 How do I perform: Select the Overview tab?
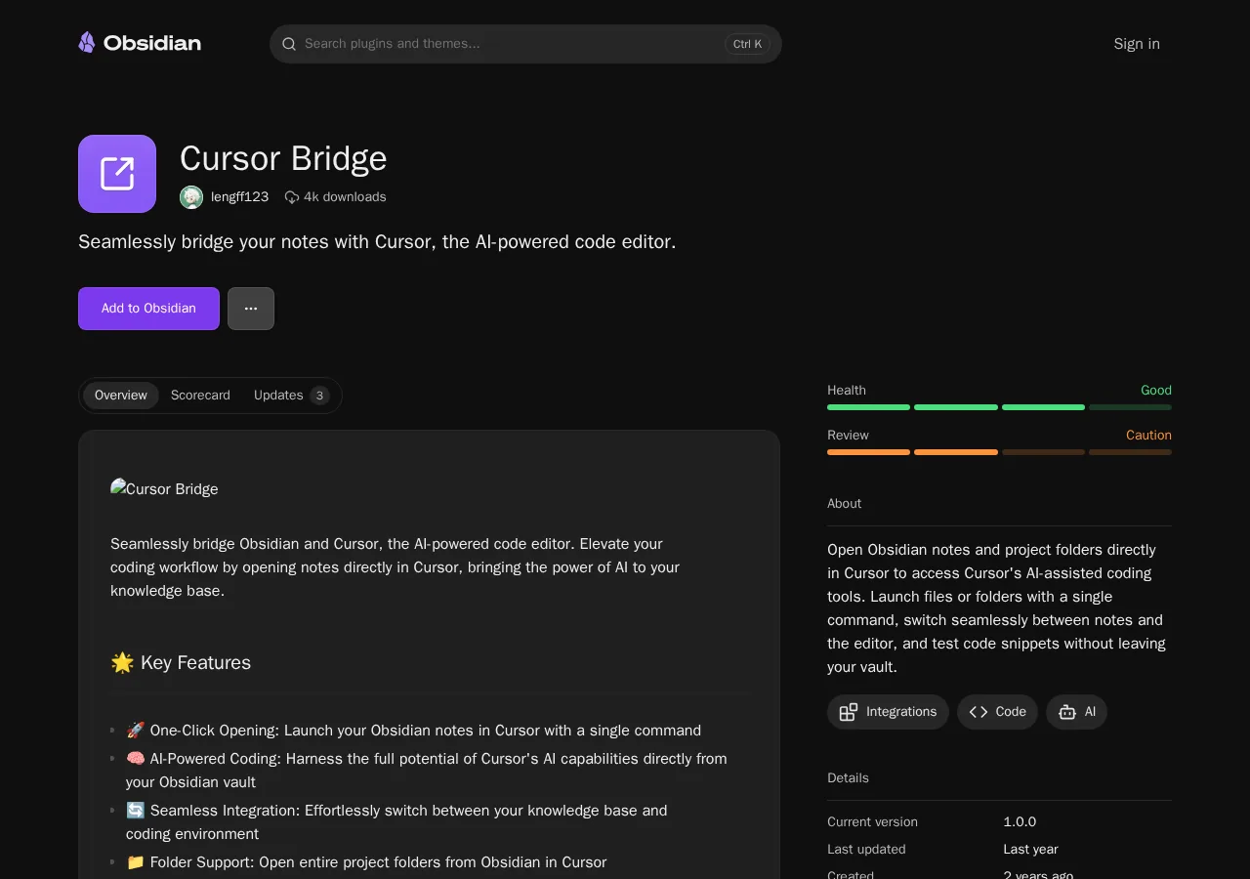click(x=121, y=396)
